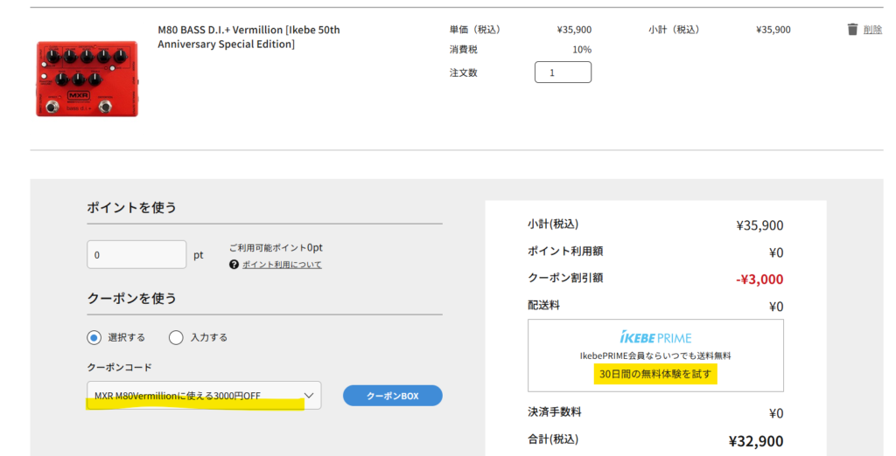
Task: Click the question mark help icon
Action: tap(234, 264)
